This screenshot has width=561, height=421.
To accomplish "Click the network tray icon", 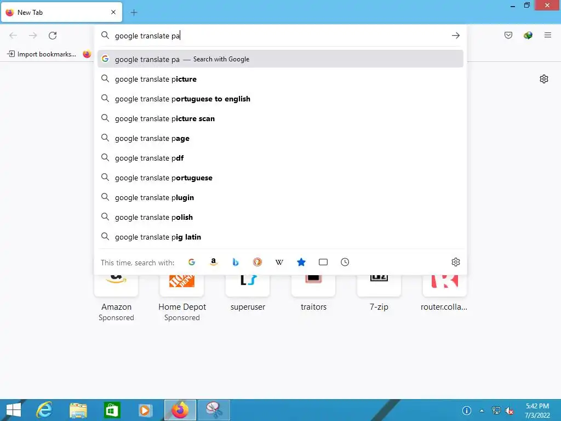I will 496,411.
